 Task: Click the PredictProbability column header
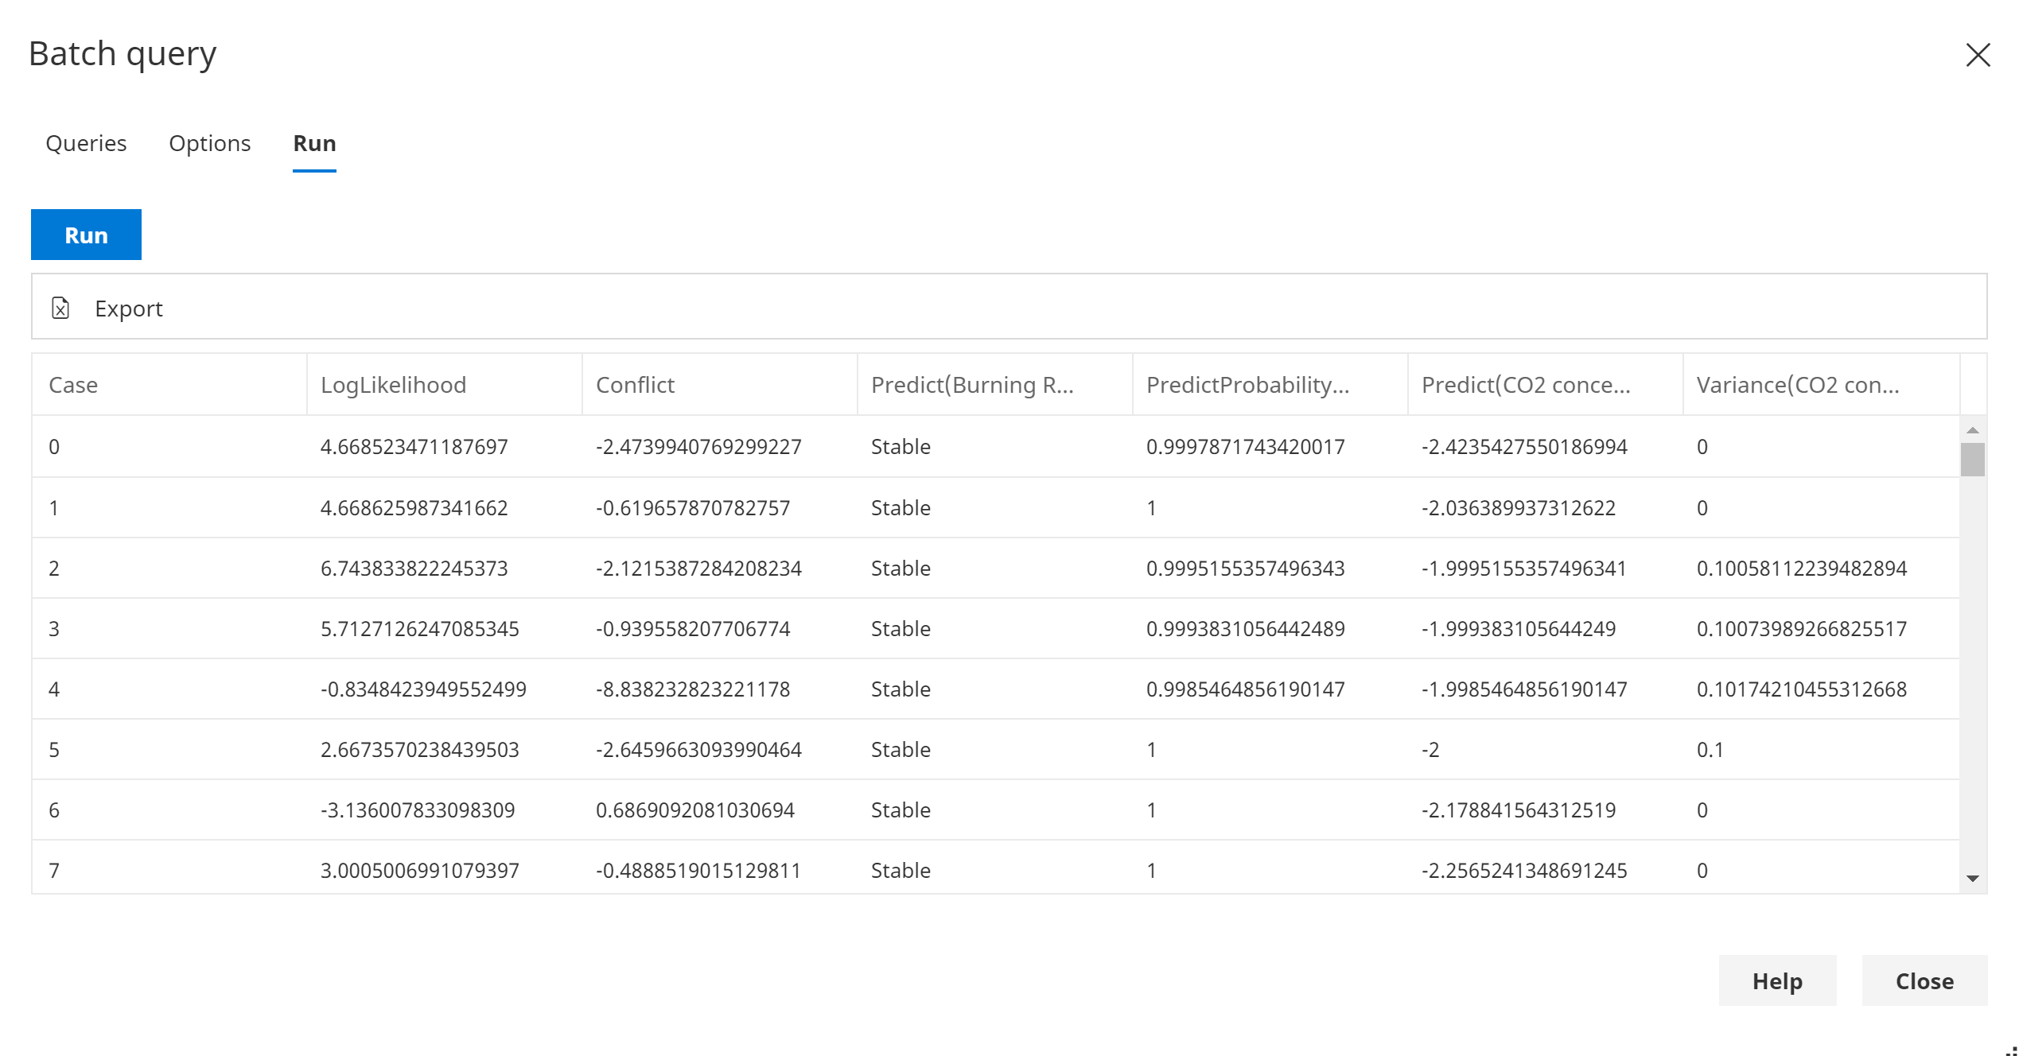tap(1247, 384)
